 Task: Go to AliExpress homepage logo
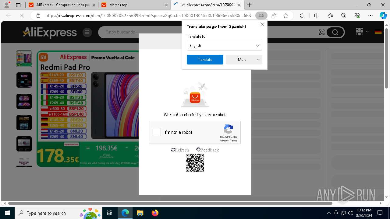(x=50, y=33)
